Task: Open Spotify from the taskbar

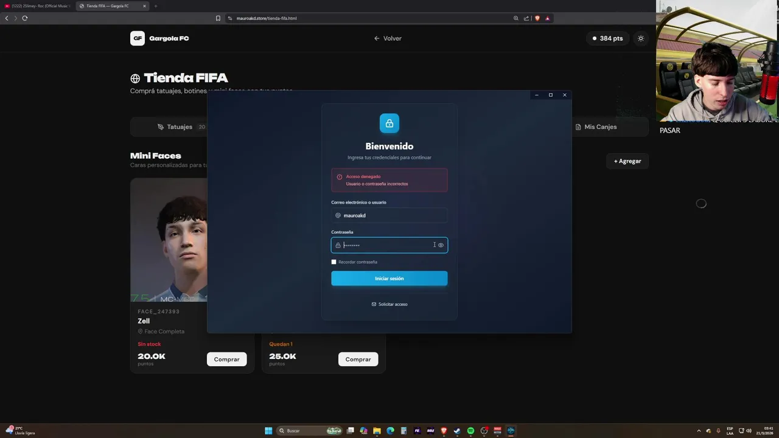Action: coord(470,431)
